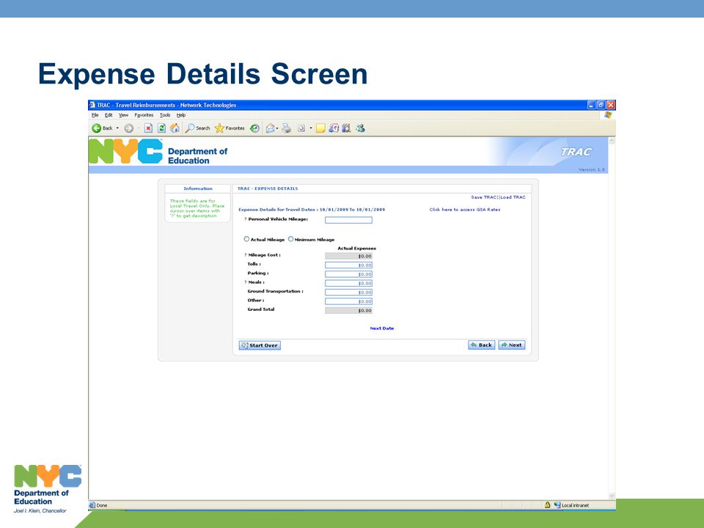Image resolution: width=704 pixels, height=528 pixels.
Task: Click the Edit page icon in toolbar
Action: click(301, 128)
